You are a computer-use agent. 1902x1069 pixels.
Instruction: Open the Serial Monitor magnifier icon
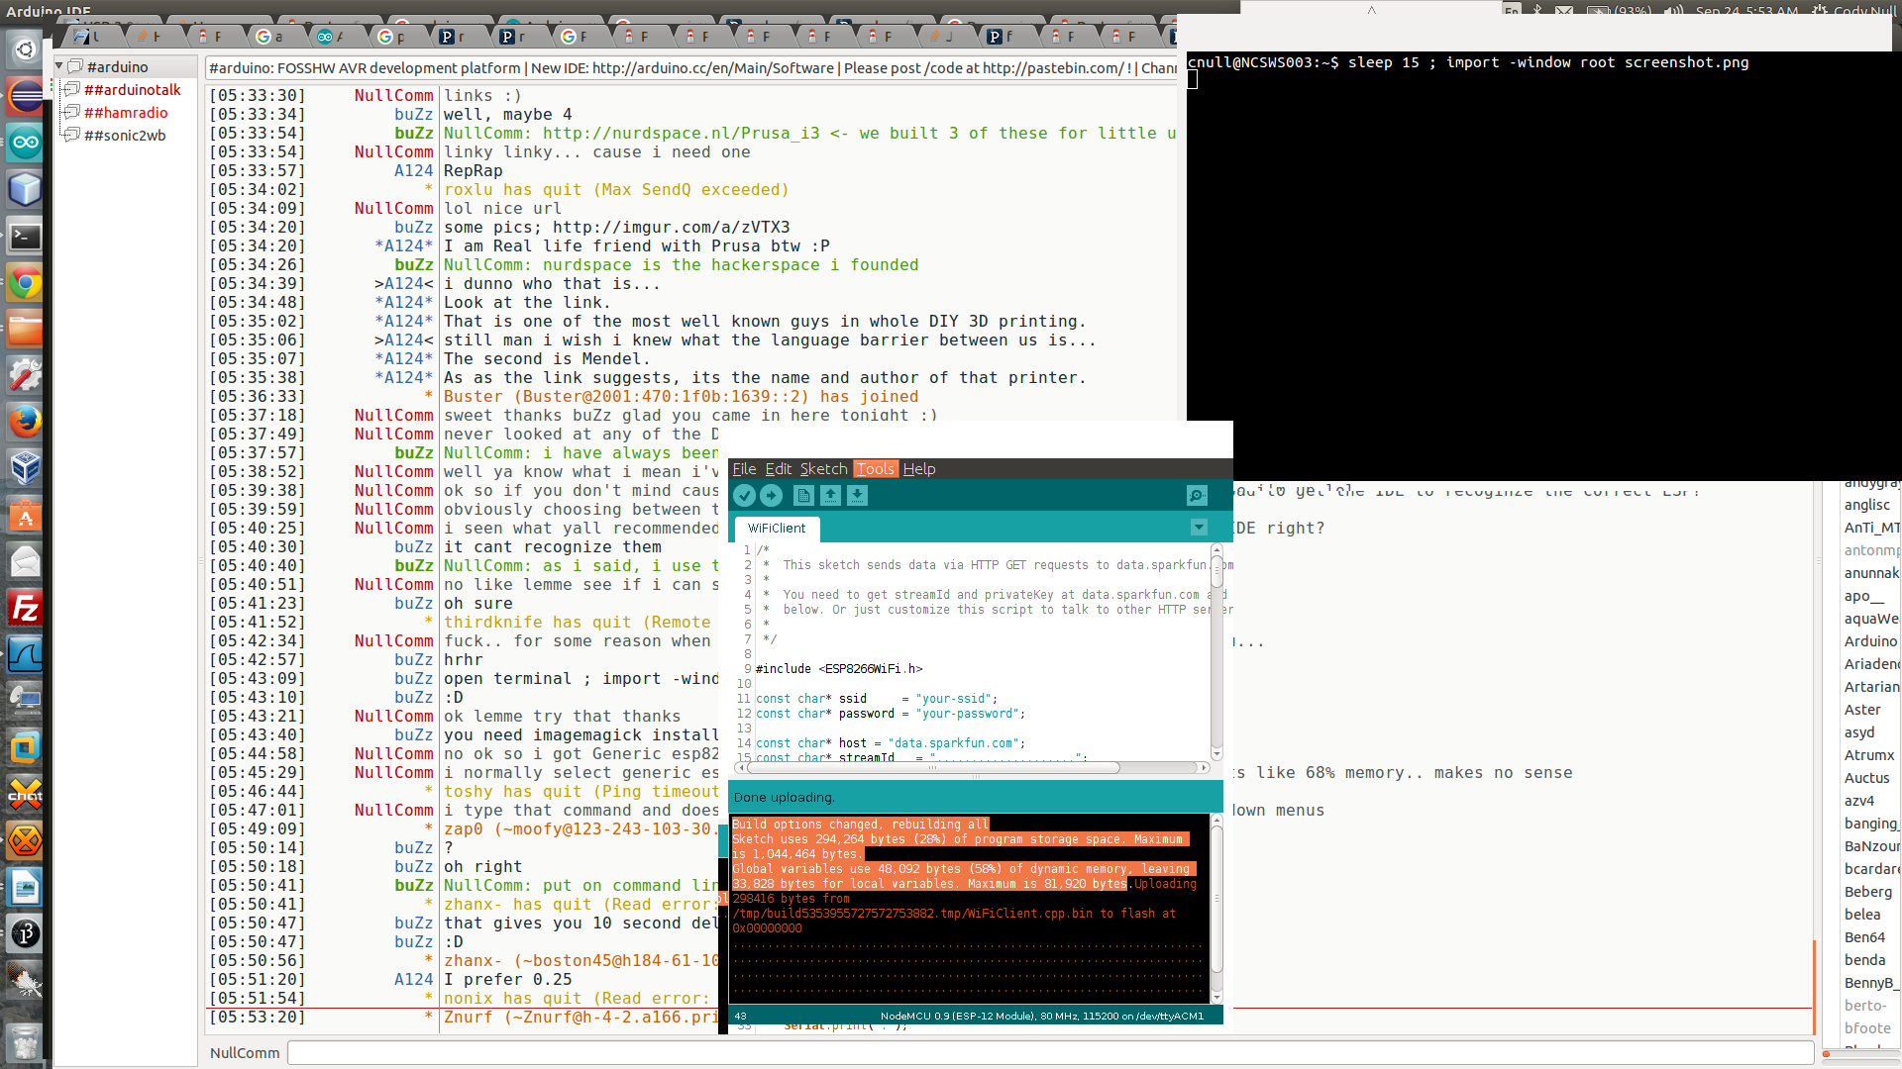pos(1197,496)
